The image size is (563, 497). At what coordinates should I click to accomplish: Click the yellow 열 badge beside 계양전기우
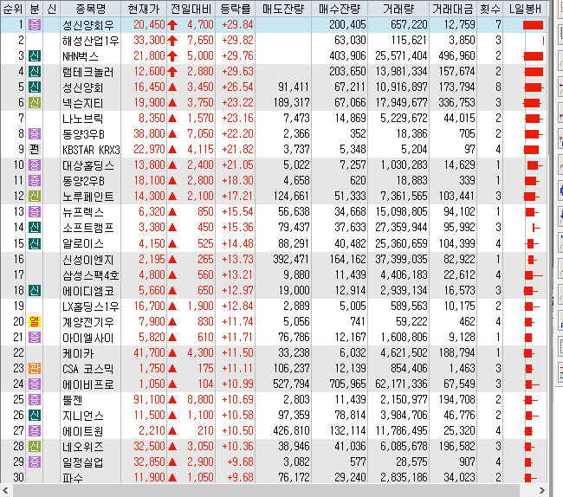[35, 321]
